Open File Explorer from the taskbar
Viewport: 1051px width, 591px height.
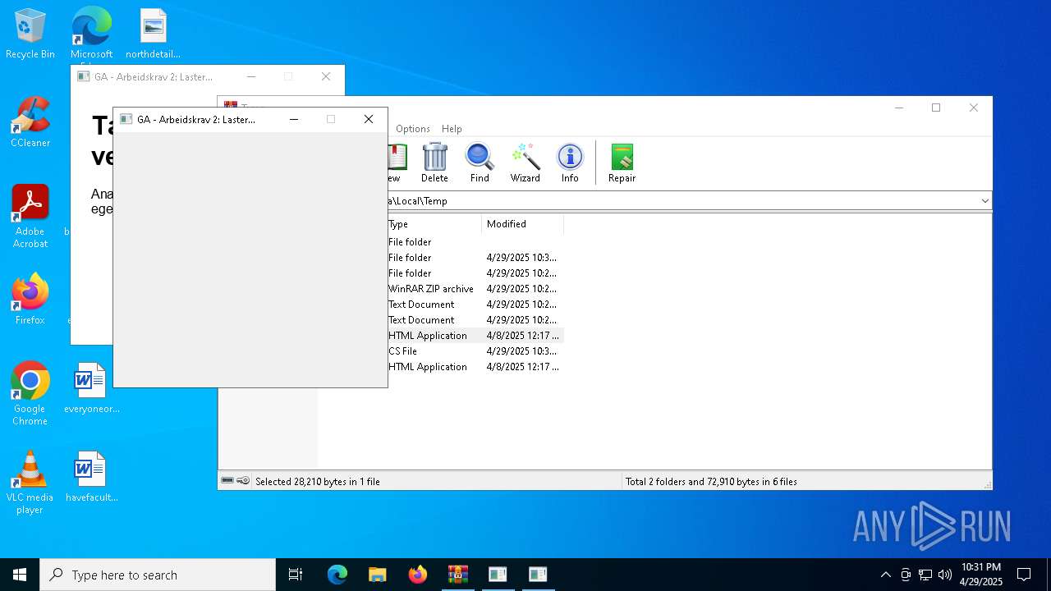click(x=377, y=575)
